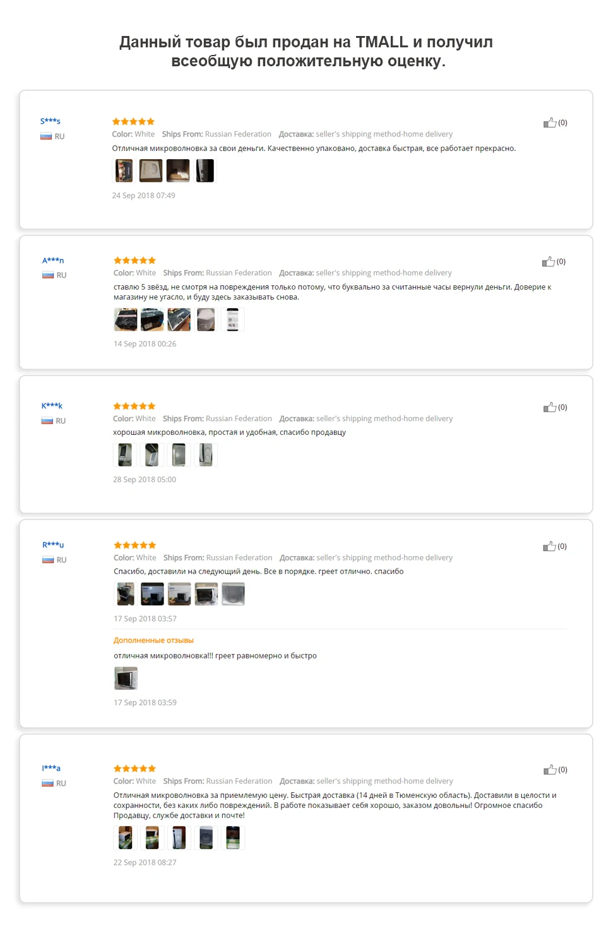Click star rating on I***a's review
Screen dimensions: 611x950
click(134, 768)
